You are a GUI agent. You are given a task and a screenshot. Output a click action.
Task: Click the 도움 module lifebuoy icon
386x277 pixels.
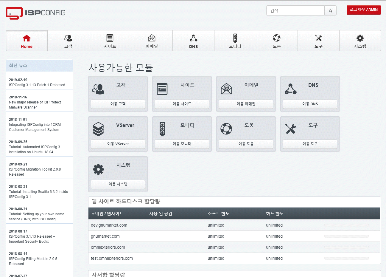226,129
